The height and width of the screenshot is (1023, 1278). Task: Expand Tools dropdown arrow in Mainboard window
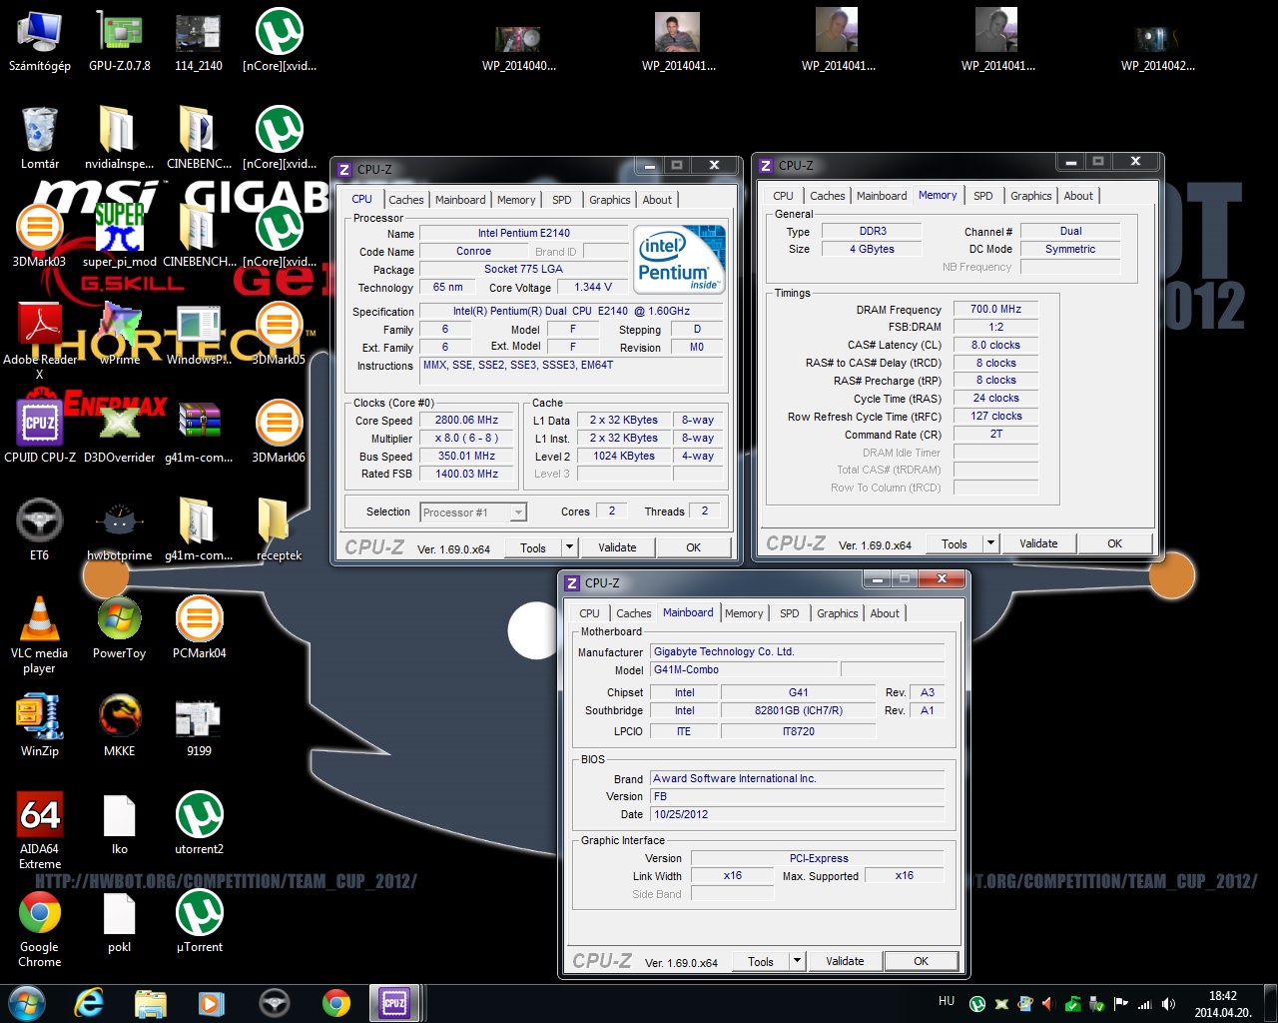(797, 961)
